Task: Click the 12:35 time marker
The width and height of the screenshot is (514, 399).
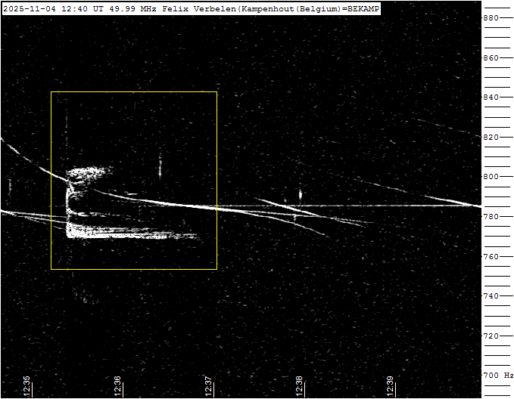Action: [x=27, y=385]
